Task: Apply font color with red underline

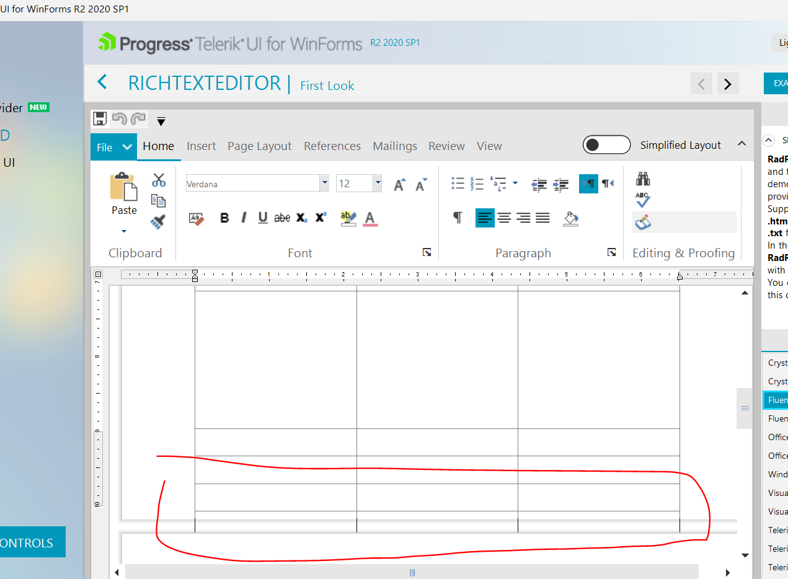Action: point(370,218)
